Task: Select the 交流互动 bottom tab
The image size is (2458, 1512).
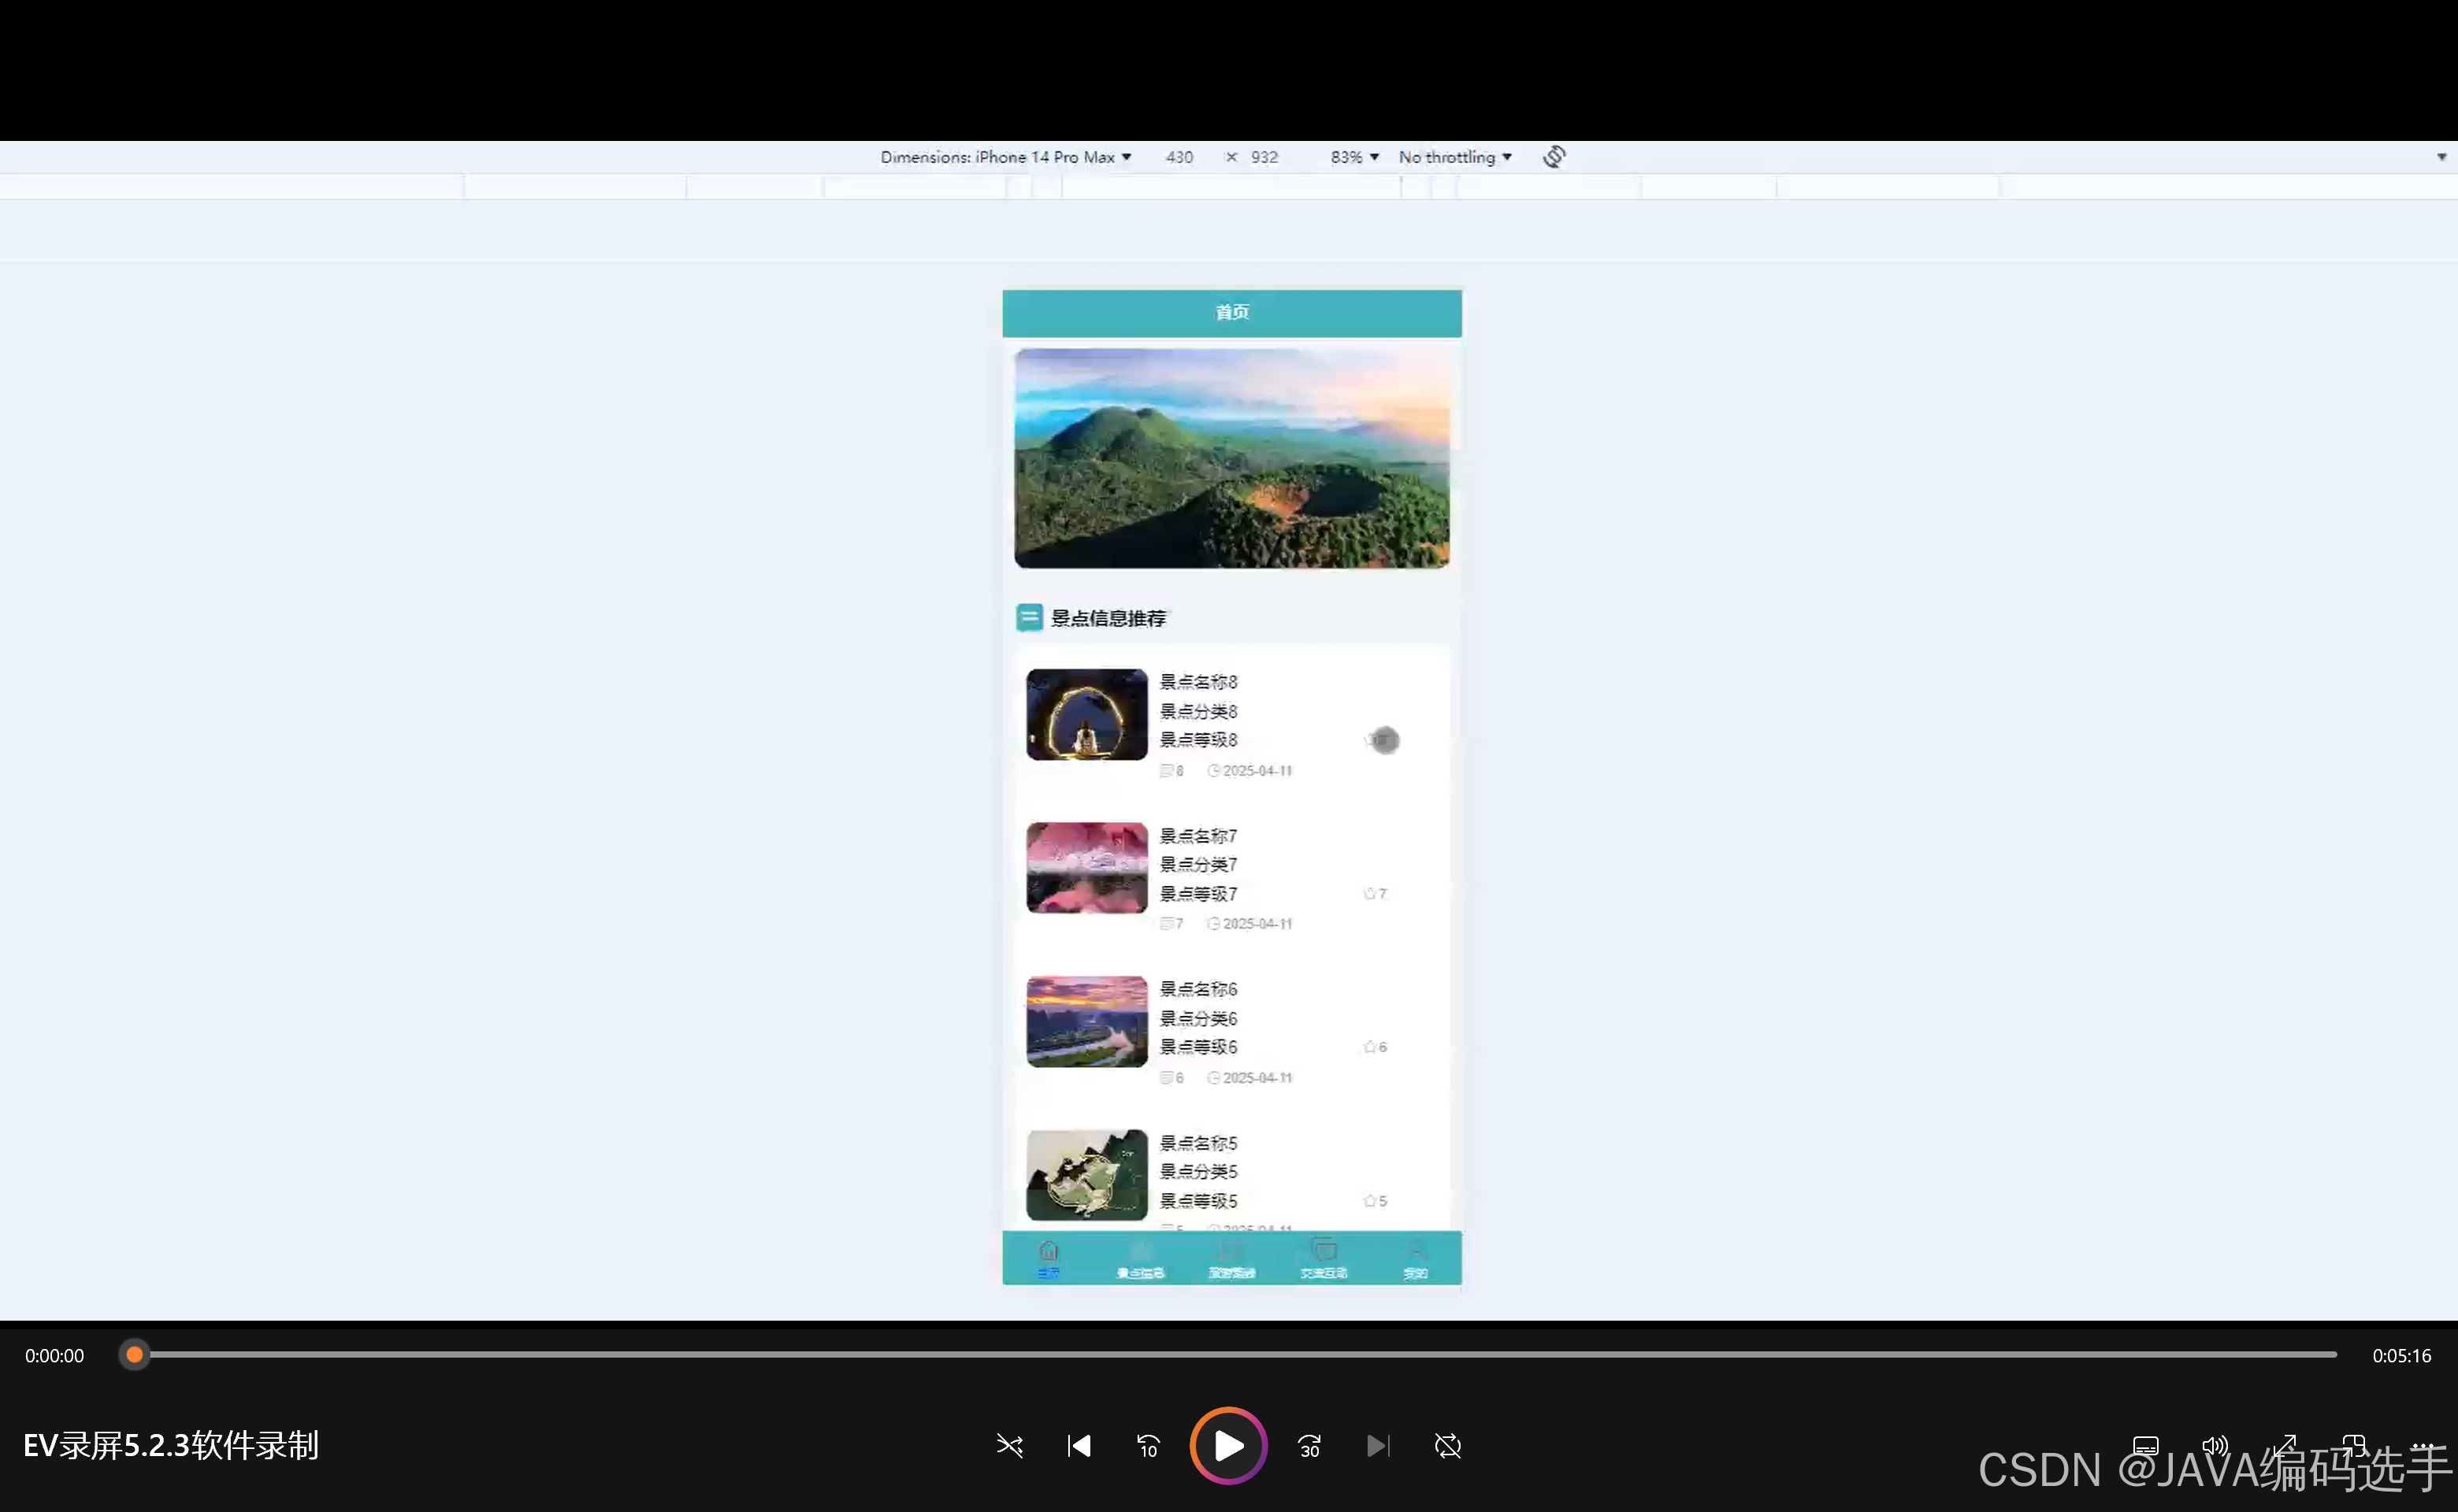Action: 1324,1259
